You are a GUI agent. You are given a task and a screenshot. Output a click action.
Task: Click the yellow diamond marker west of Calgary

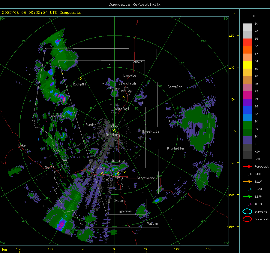(x=103, y=174)
